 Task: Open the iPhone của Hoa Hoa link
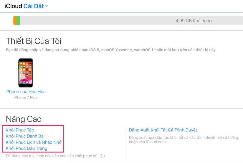tap(26, 92)
